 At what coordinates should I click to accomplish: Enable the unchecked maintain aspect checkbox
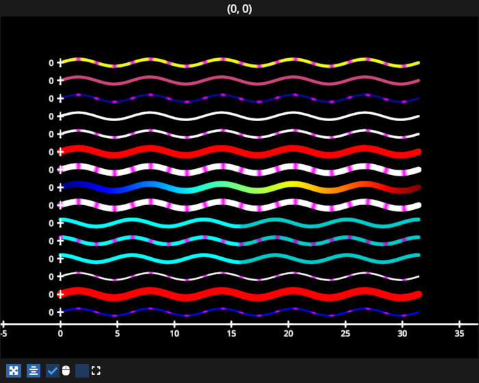coord(82,371)
